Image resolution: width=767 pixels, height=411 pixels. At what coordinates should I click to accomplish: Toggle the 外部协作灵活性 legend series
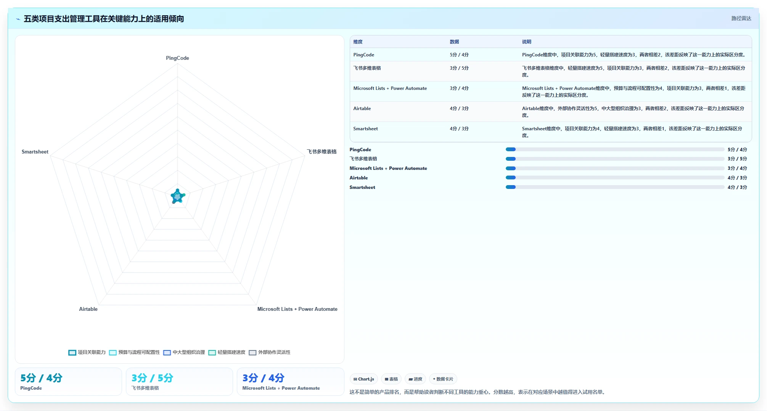tap(269, 352)
